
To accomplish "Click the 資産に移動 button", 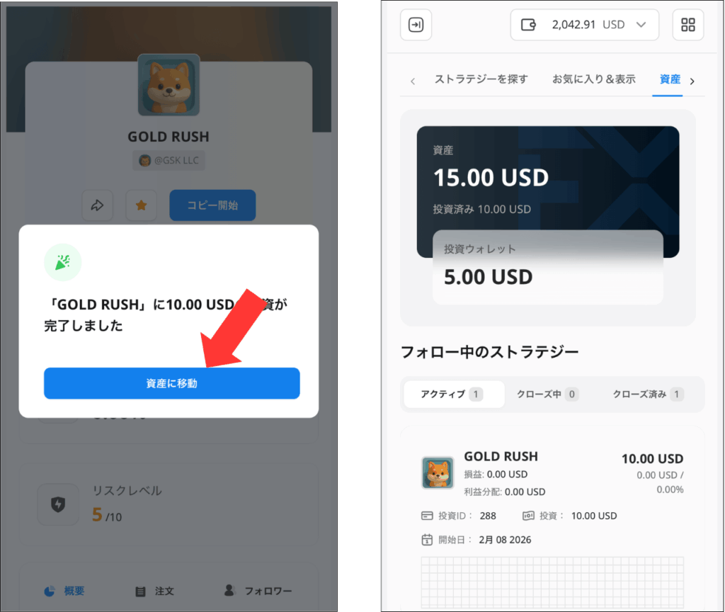I will [171, 383].
